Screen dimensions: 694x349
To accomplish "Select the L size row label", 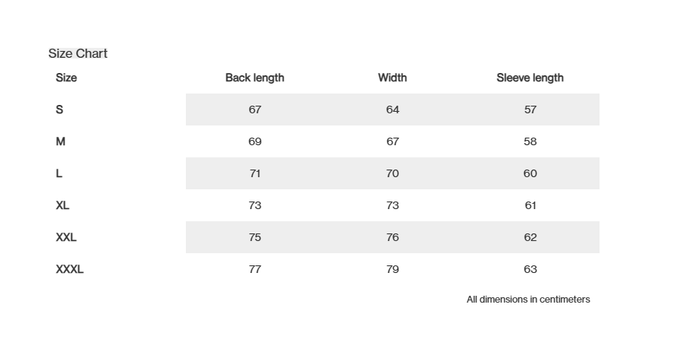I will coord(59,173).
